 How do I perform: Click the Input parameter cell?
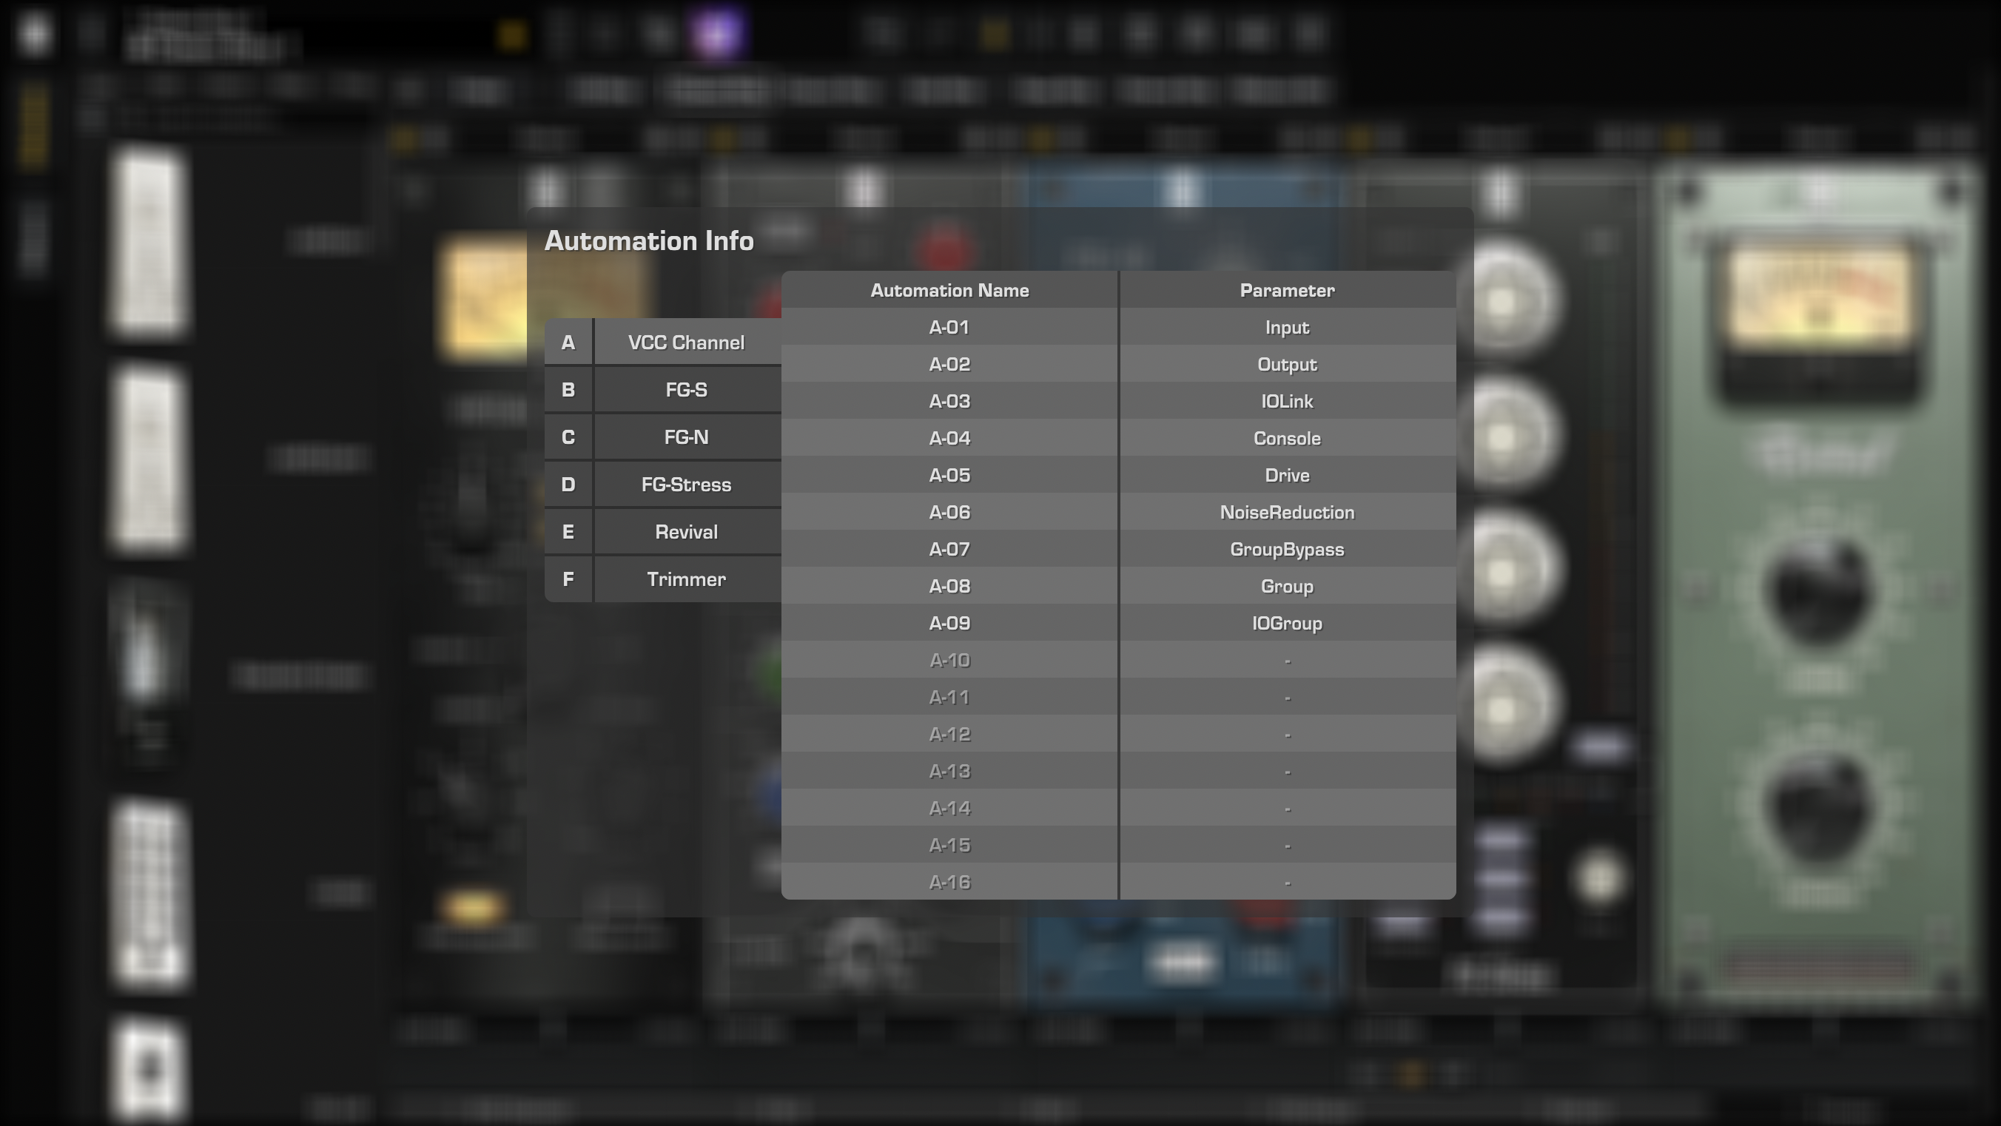(x=1287, y=327)
